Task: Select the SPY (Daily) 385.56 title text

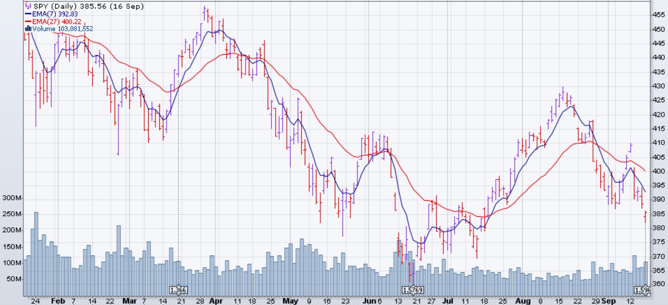Action: pyautogui.click(x=88, y=6)
